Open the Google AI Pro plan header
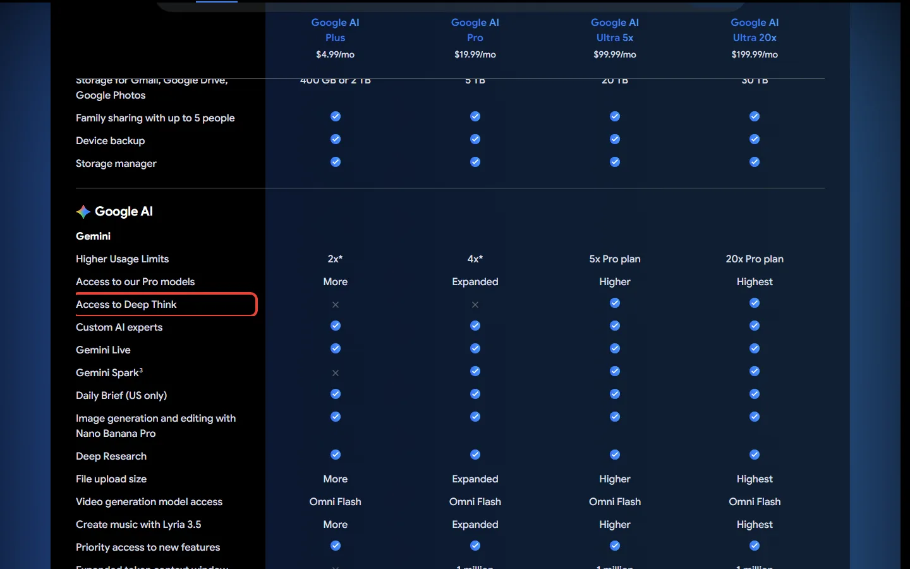The width and height of the screenshot is (910, 569). [x=475, y=30]
